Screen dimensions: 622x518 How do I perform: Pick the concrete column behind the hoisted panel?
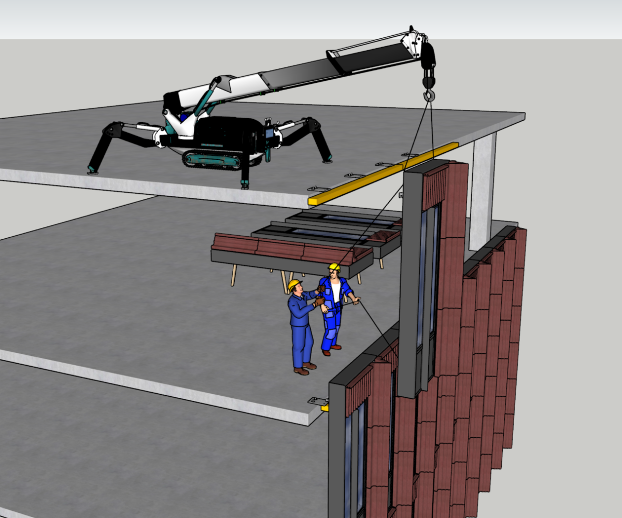coord(482,192)
